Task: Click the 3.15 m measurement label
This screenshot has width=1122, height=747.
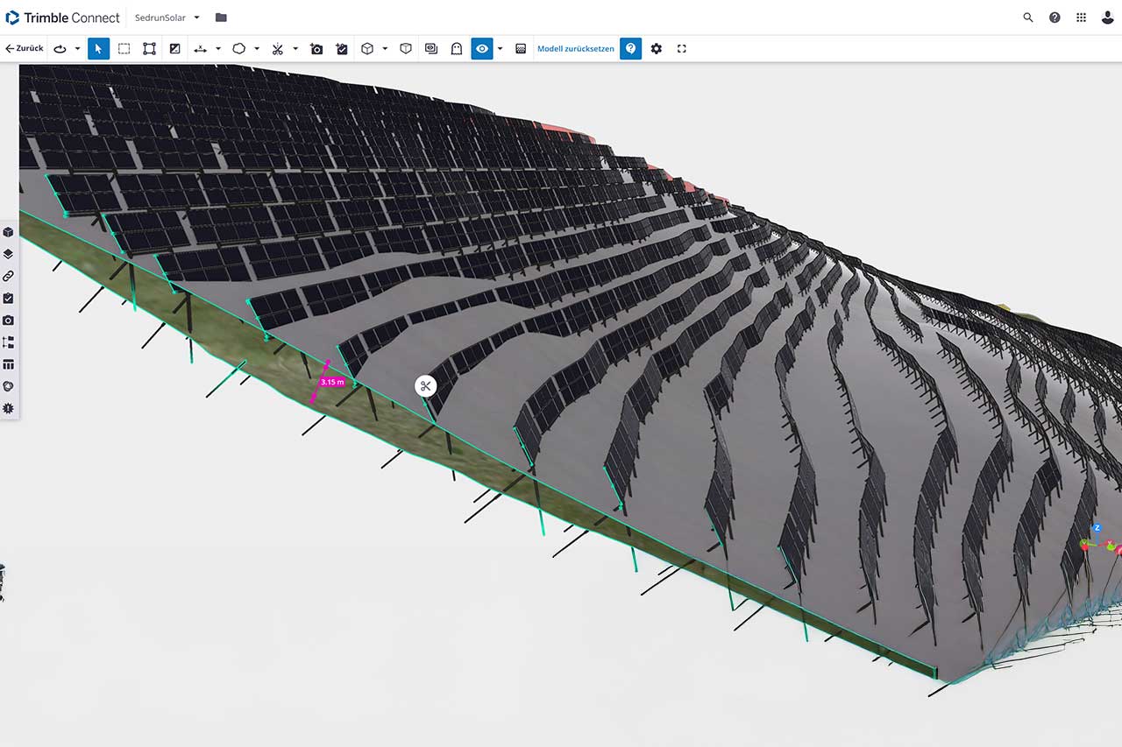Action: point(332,382)
